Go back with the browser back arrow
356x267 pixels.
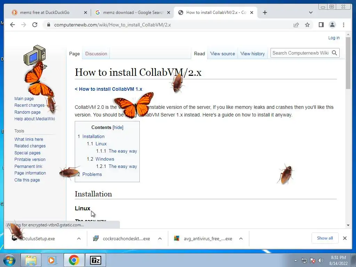tap(13, 25)
